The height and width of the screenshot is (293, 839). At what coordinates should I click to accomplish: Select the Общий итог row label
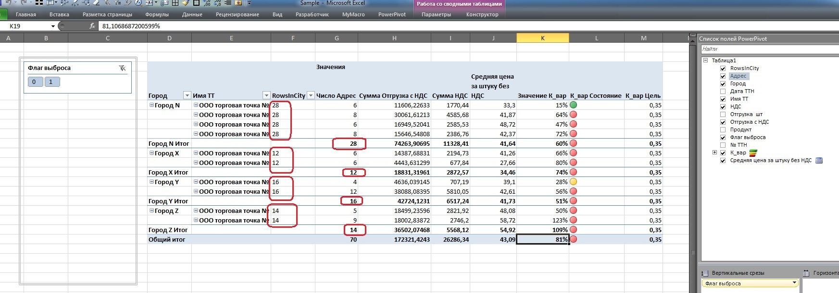pyautogui.click(x=166, y=239)
